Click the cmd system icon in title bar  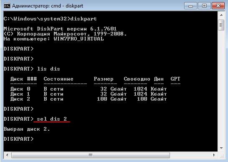coord(7,6)
